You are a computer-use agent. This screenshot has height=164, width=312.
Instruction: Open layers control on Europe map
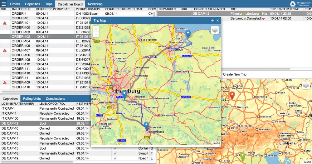(x=306, y=85)
